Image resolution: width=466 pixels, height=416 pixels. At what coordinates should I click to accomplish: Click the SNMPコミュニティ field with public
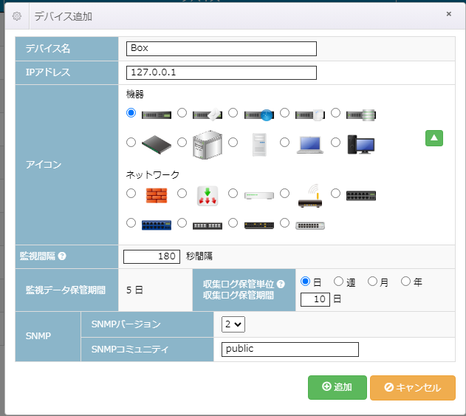coord(290,349)
